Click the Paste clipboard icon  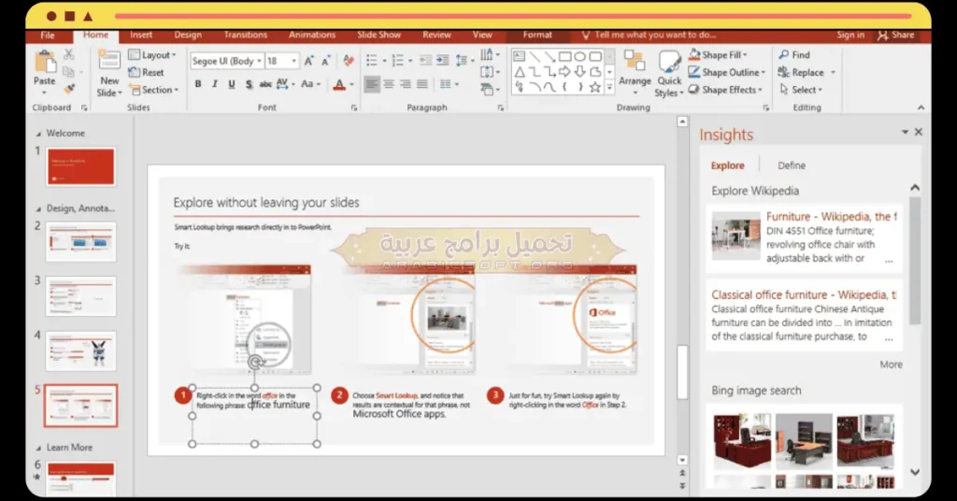coord(44,63)
